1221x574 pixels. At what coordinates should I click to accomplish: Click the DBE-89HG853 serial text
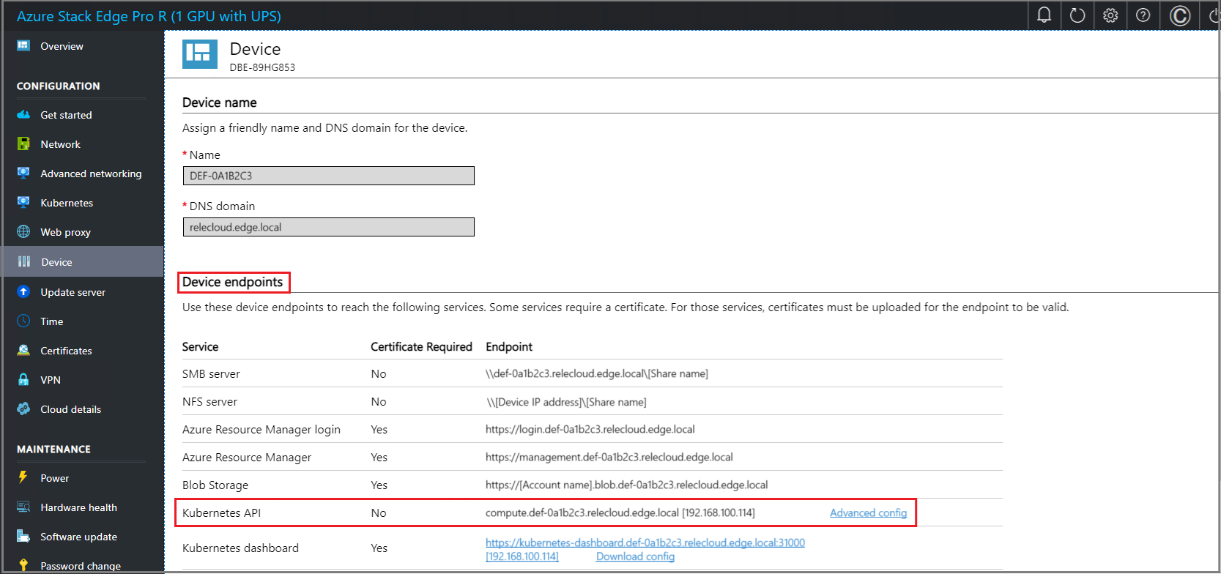(262, 67)
